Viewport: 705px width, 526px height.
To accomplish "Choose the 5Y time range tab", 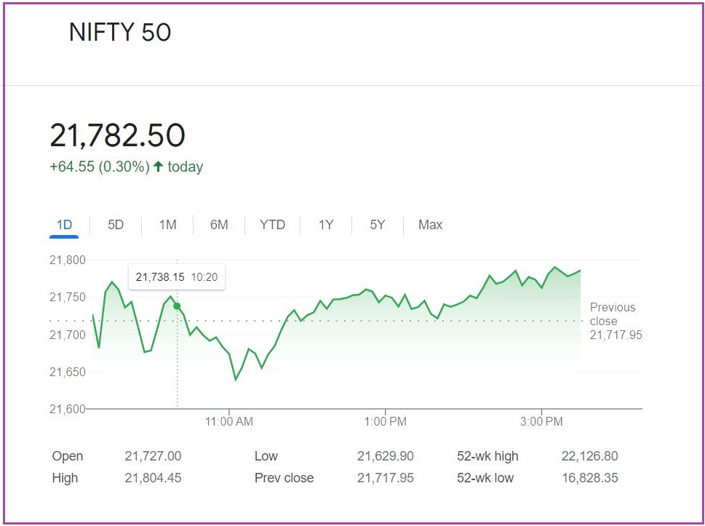I will [x=377, y=225].
